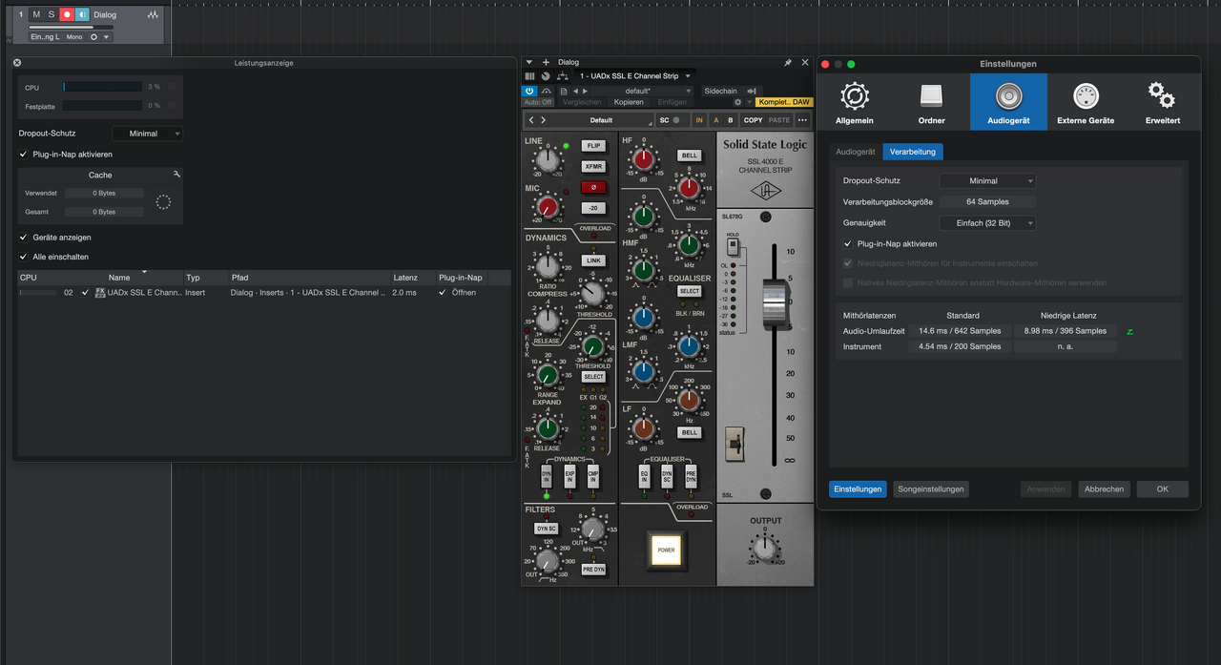Screen dimensions: 1221x665
Task: Click Auto: Off automation mode
Action: [539, 102]
